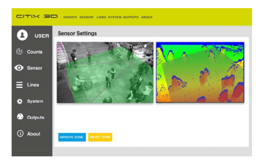Click the user avatar icon in sidebar

tap(22, 35)
